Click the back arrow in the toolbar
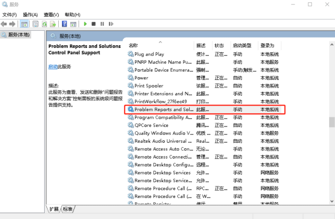The width and height of the screenshot is (335, 219). 4,24
